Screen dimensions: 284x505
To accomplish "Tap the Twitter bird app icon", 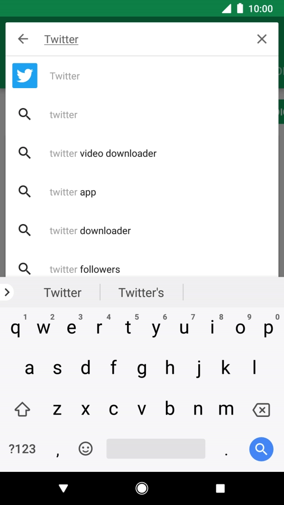I will tap(24, 75).
